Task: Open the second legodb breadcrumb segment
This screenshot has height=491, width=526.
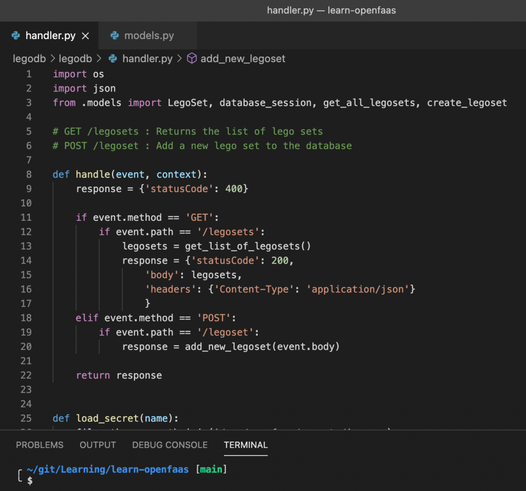Action: [75, 59]
